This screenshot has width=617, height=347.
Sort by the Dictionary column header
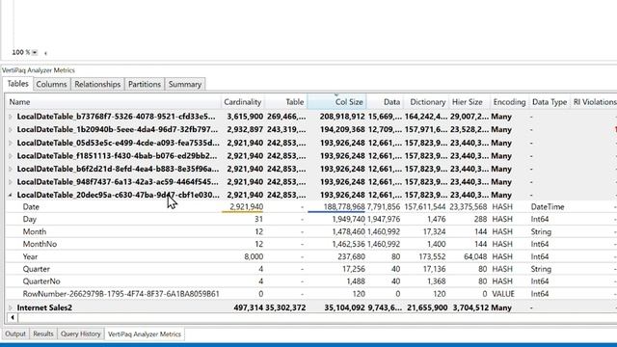(426, 102)
